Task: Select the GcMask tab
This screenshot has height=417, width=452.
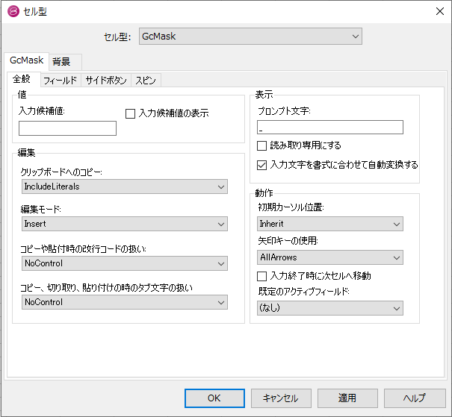Action: (26, 60)
